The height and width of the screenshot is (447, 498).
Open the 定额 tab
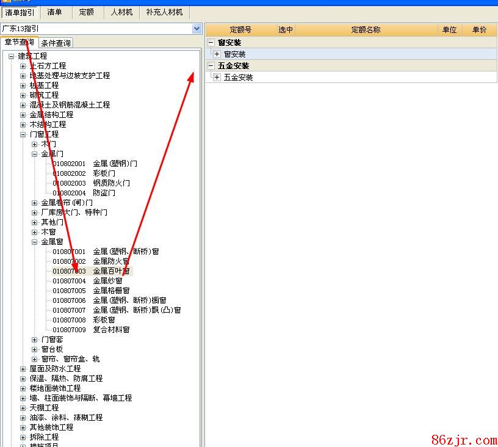pos(86,12)
